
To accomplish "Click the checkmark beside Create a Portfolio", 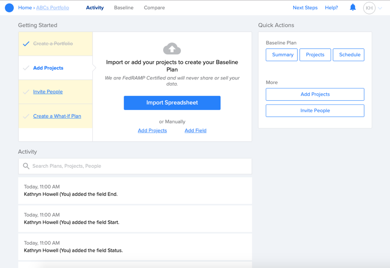I will (26, 44).
